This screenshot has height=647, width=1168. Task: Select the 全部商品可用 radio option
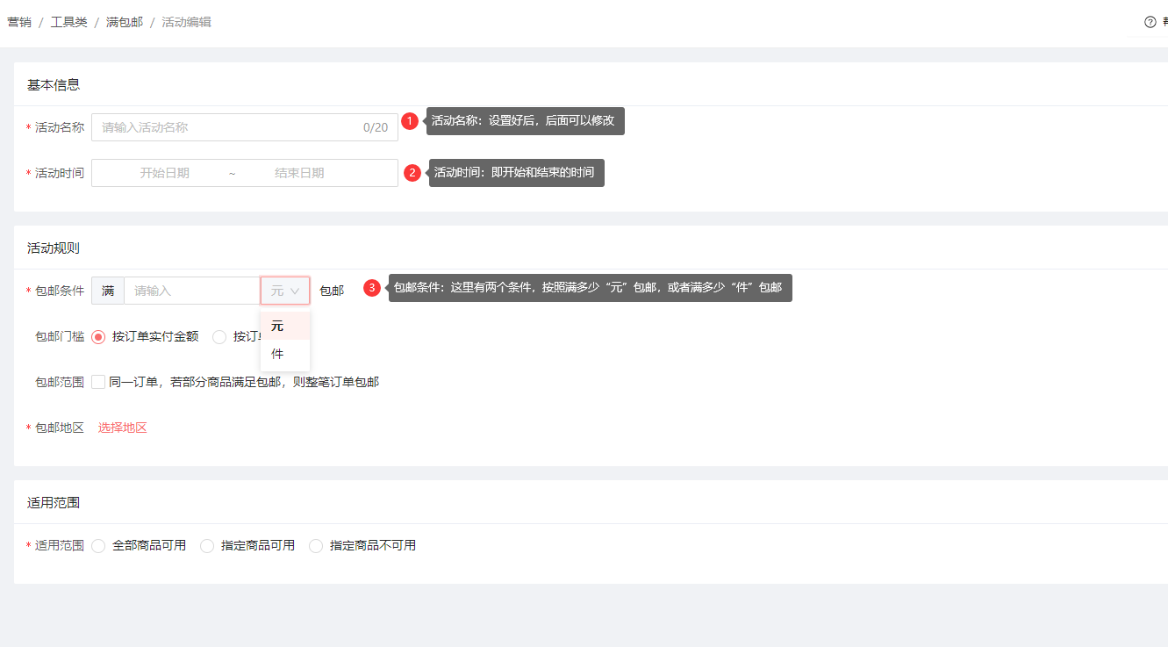[98, 546]
